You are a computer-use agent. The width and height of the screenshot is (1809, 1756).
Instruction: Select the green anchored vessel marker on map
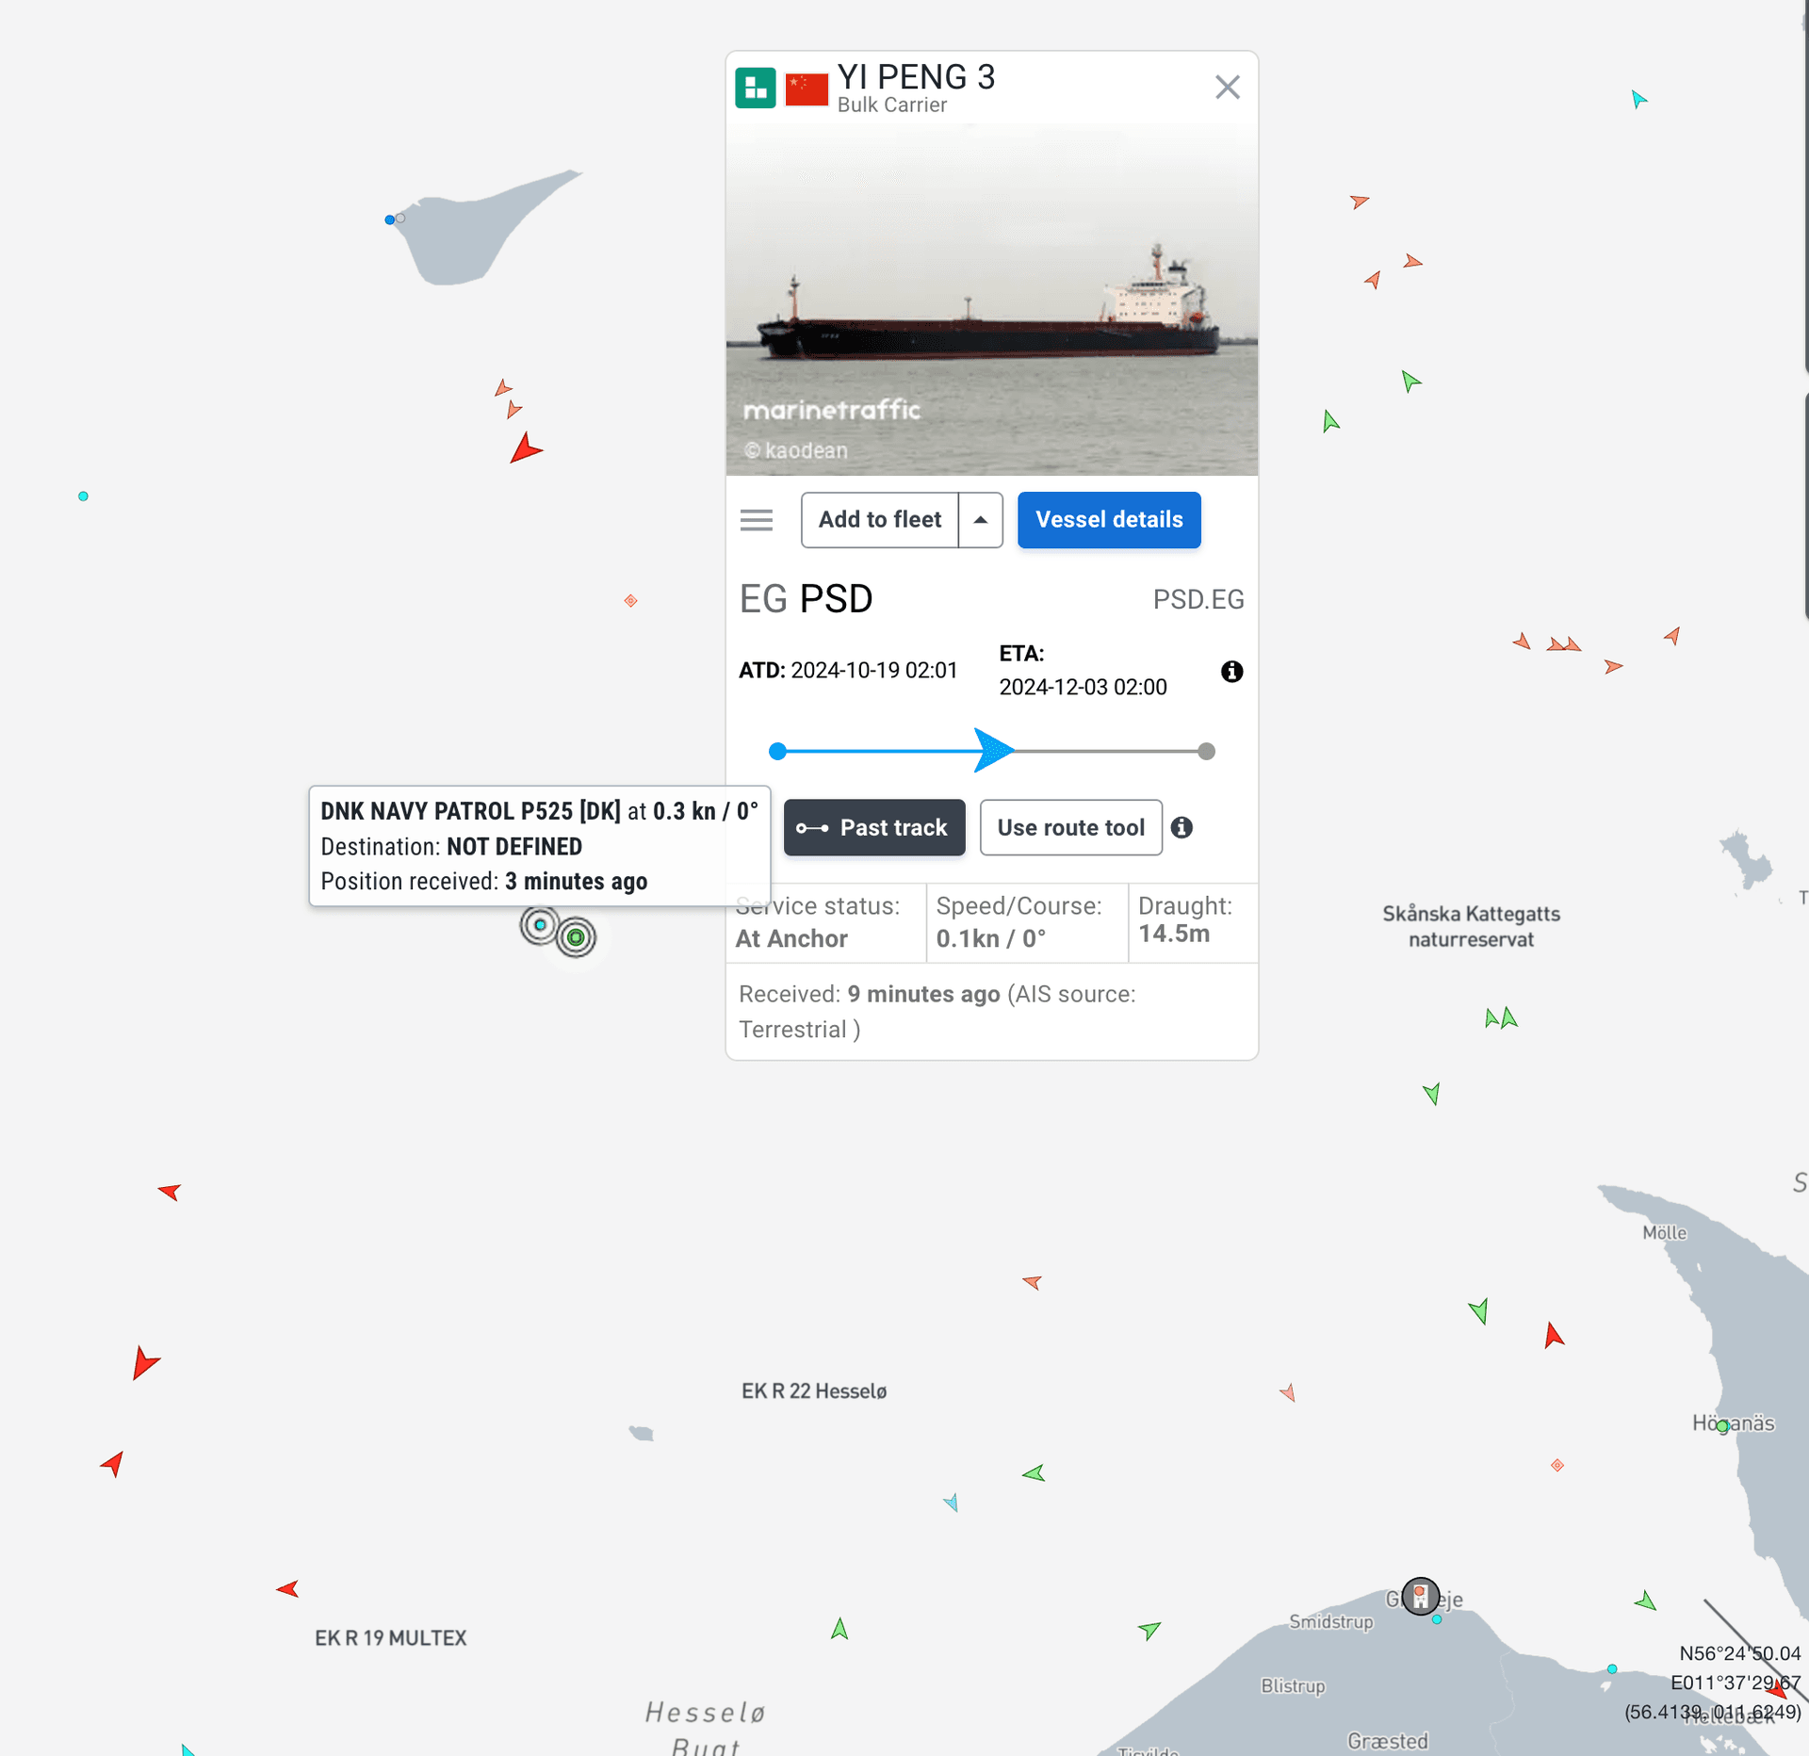coord(576,937)
